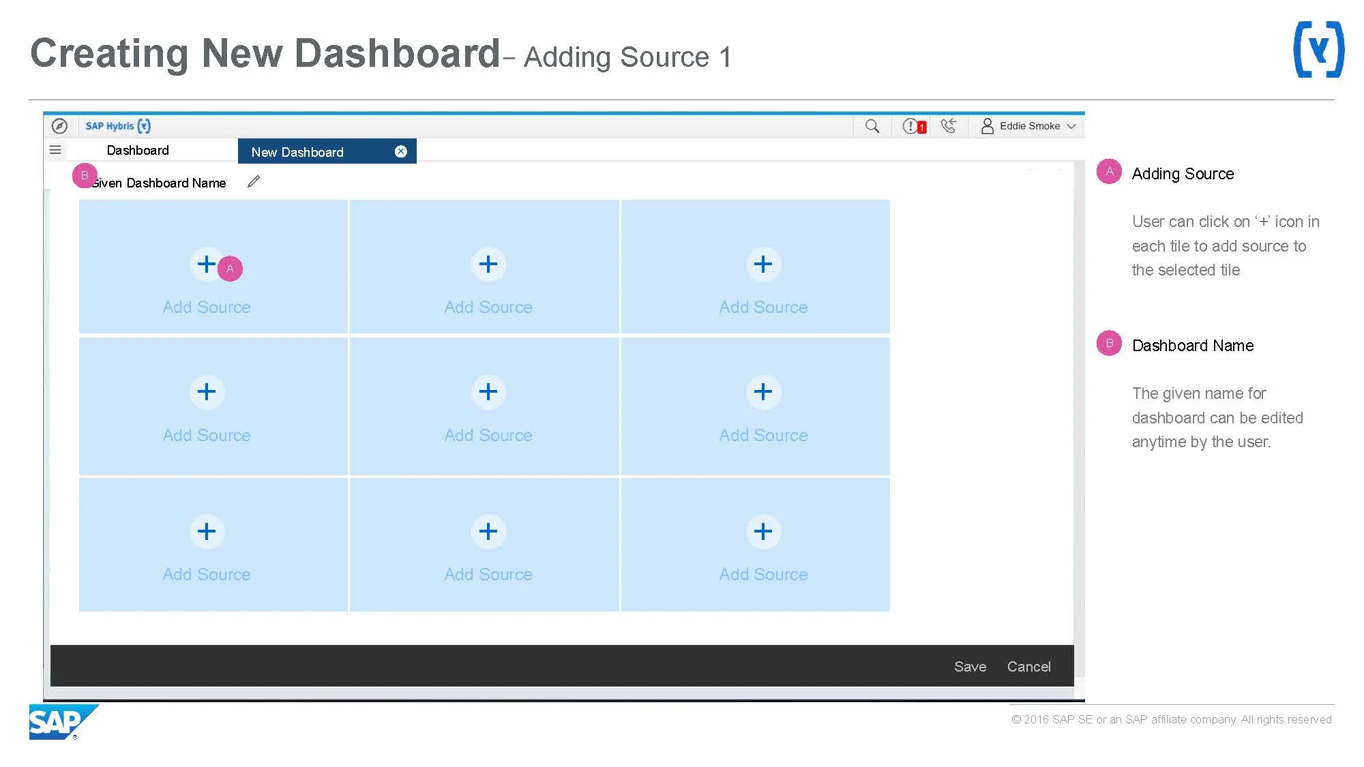Click Add Source label in top-right tile

pos(763,307)
